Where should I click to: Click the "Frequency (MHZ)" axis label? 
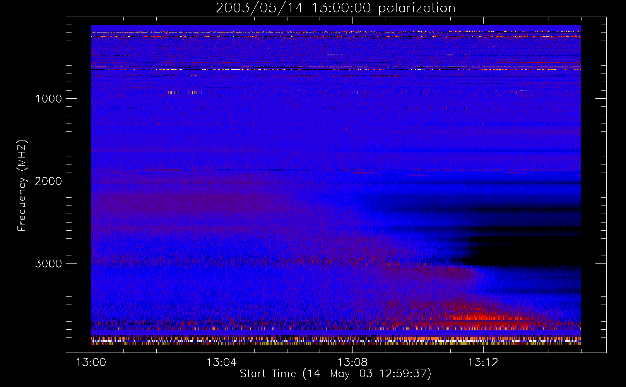pos(22,186)
